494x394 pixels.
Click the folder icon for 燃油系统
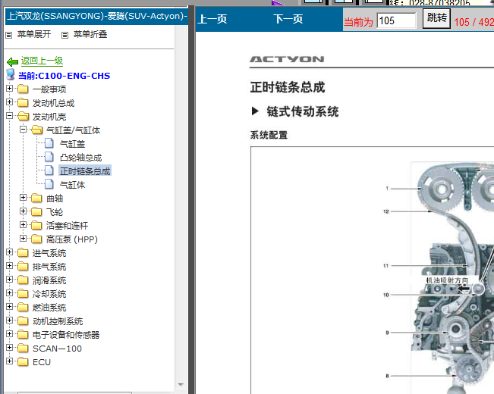pos(23,307)
